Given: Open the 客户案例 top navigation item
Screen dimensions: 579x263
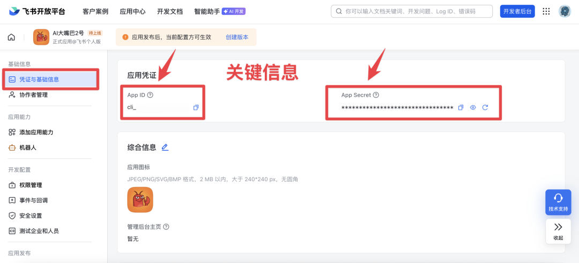Looking at the screenshot, I should point(95,11).
